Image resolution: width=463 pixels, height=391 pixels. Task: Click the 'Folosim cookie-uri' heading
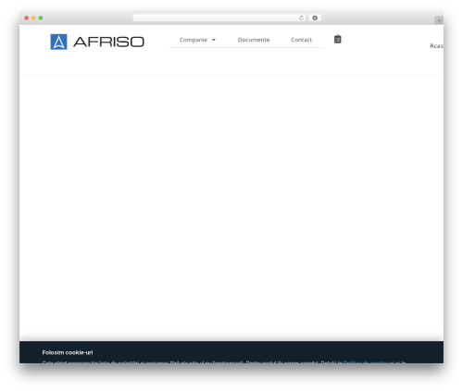pos(68,352)
